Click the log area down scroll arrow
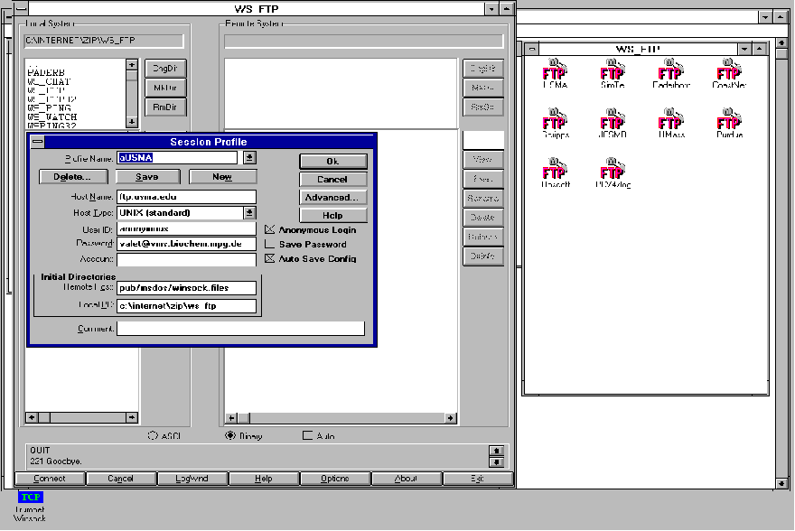 496,461
